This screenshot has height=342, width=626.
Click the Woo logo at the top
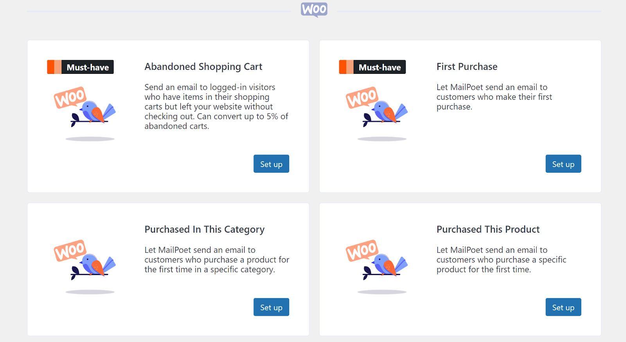point(314,10)
